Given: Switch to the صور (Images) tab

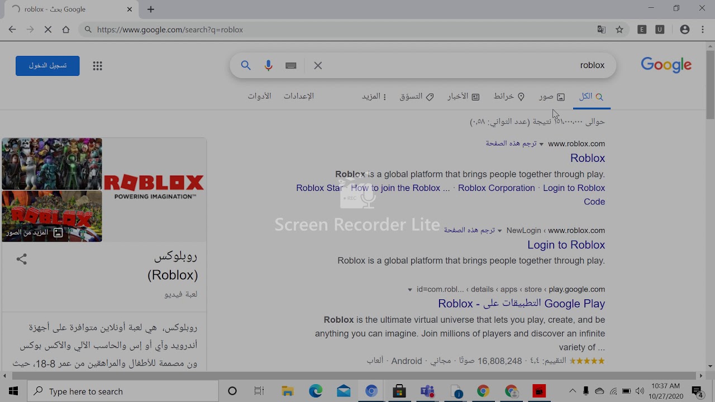Looking at the screenshot, I should coord(552,97).
